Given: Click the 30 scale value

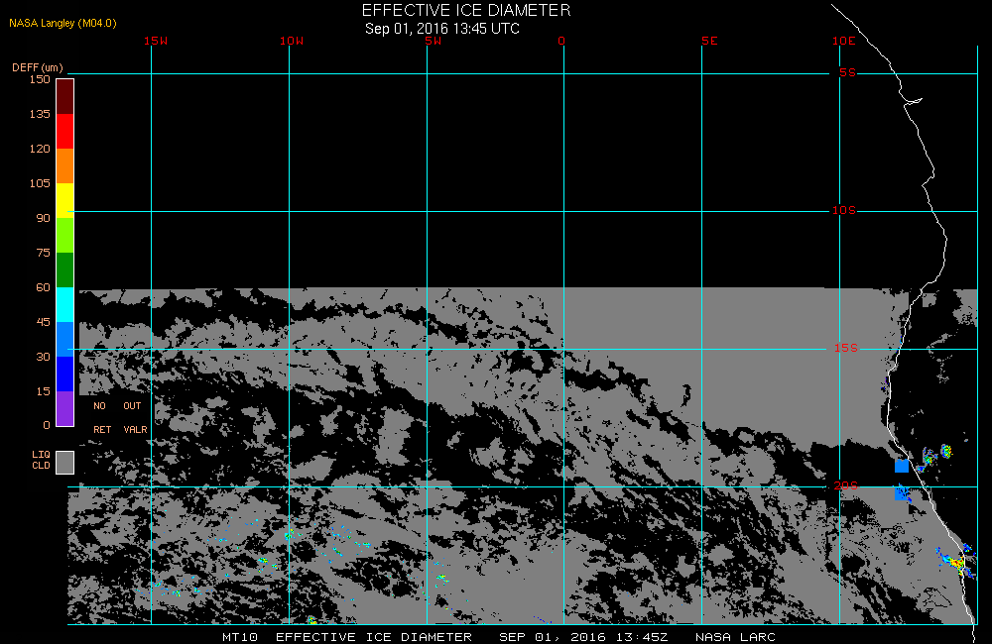Looking at the screenshot, I should click(x=43, y=358).
